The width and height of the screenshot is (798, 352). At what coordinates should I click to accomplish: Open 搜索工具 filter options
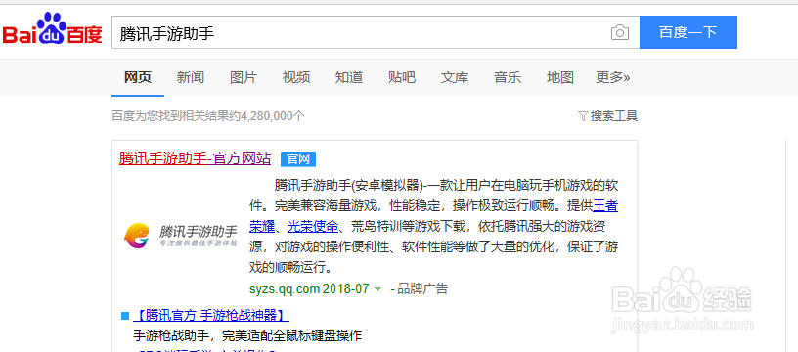tap(608, 116)
